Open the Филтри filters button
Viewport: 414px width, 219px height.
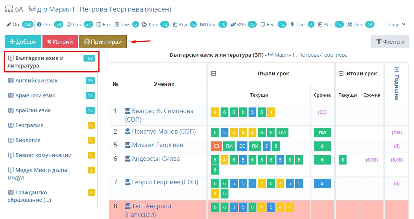tap(390, 41)
